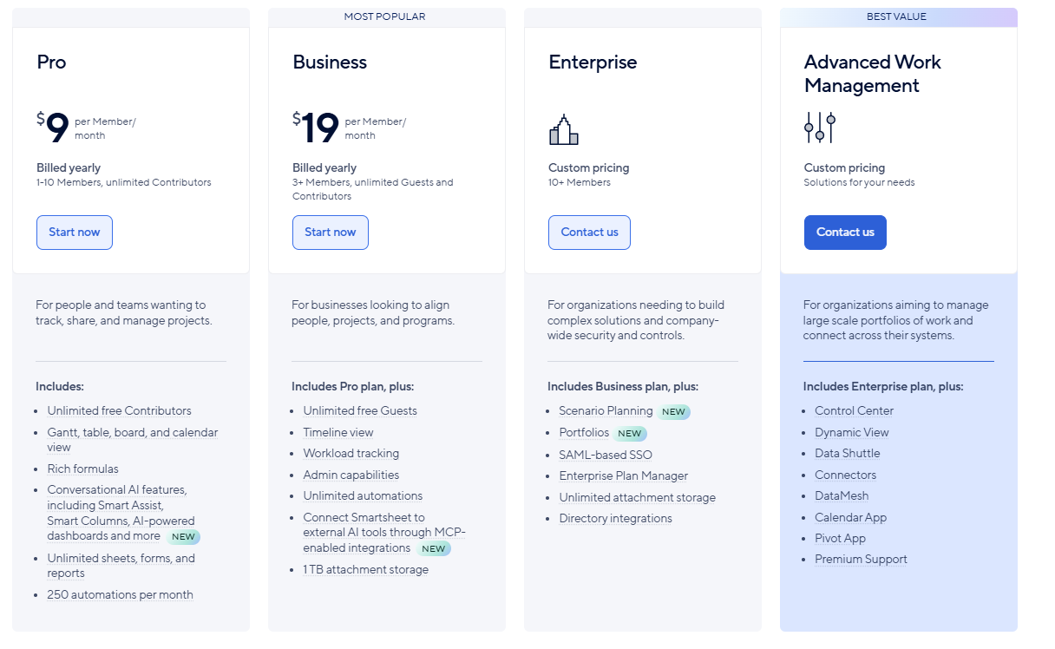
Task: Click the DataMesh feature
Action: 842,496
